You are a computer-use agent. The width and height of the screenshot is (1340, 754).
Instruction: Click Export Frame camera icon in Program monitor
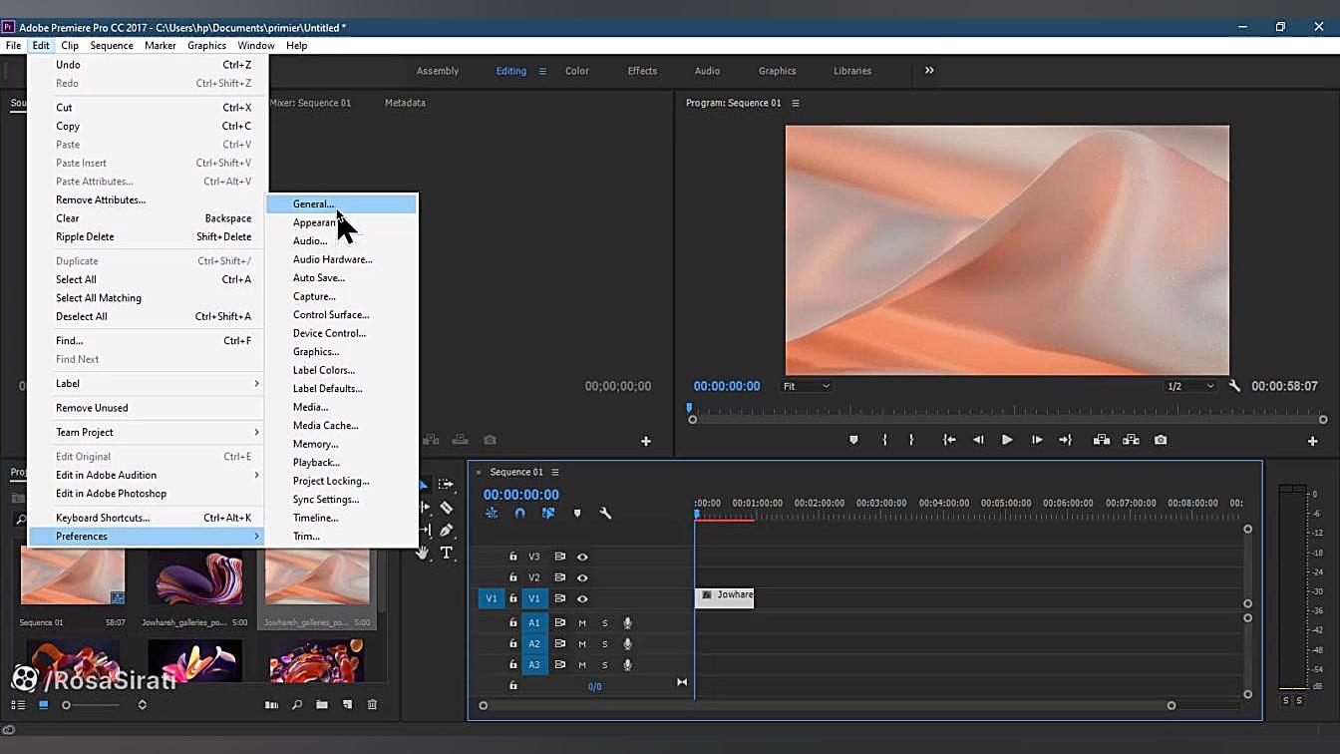1161,440
